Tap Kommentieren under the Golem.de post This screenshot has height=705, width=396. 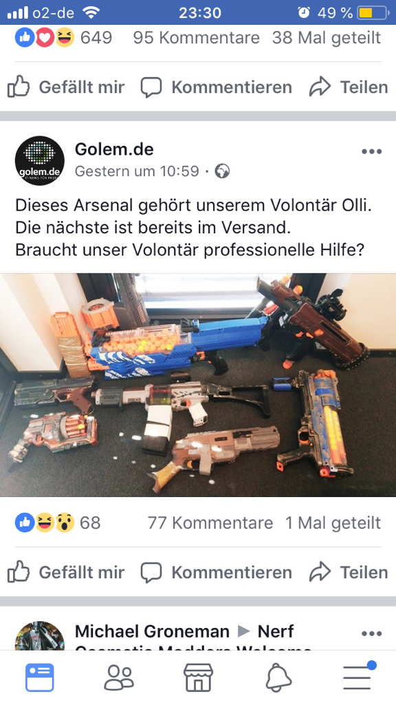[216, 572]
